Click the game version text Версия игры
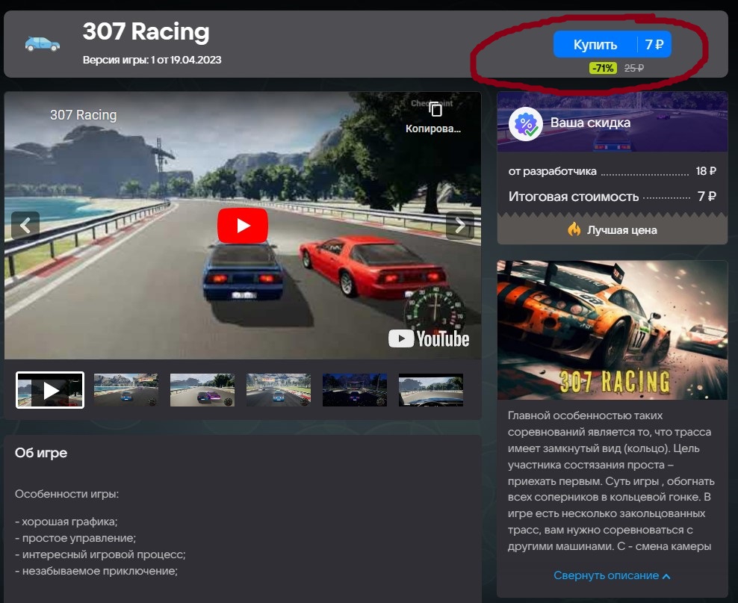The width and height of the screenshot is (738, 603). pos(152,60)
